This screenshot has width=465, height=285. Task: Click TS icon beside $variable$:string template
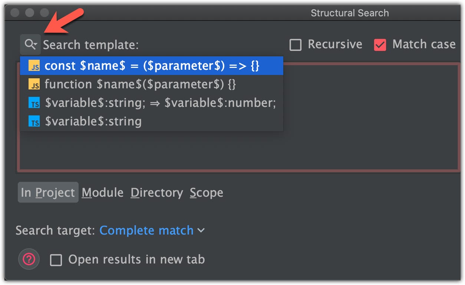point(34,122)
